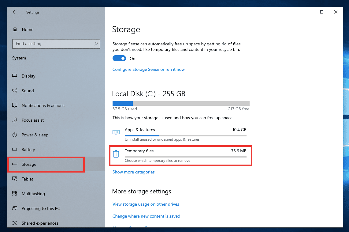
Task: Click the Temporary files usage bar
Action: tap(186, 157)
